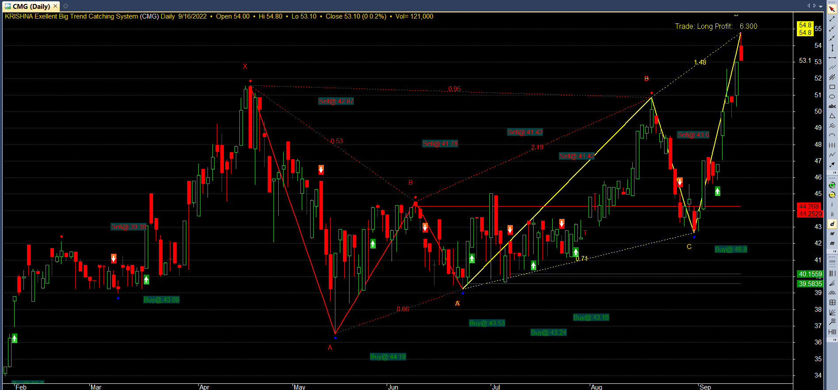Select the Regression channel tool
Screen dimensions: 838x390
tap(832, 77)
